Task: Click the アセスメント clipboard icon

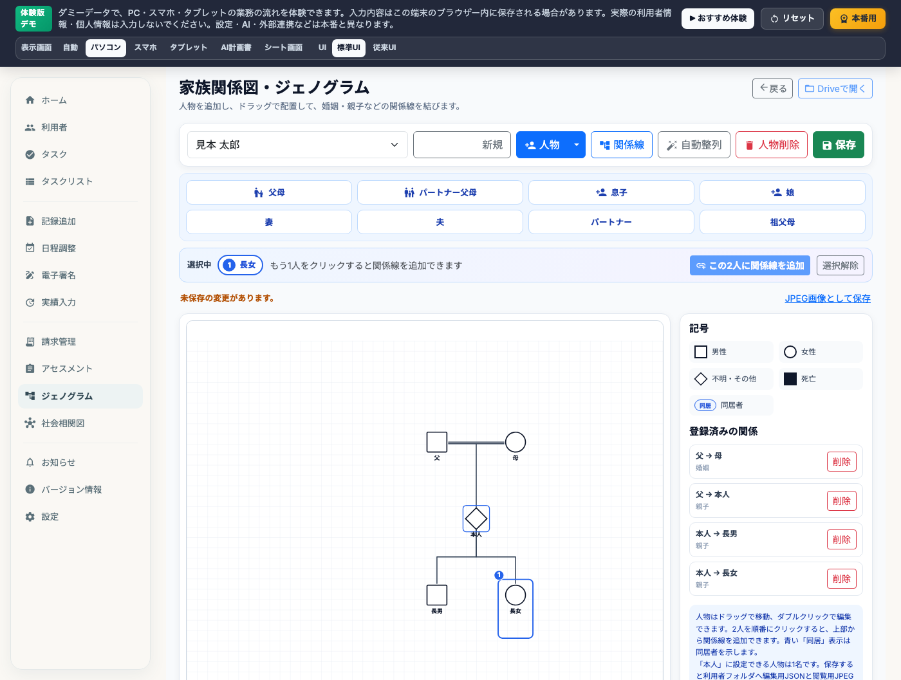Action: 30,369
